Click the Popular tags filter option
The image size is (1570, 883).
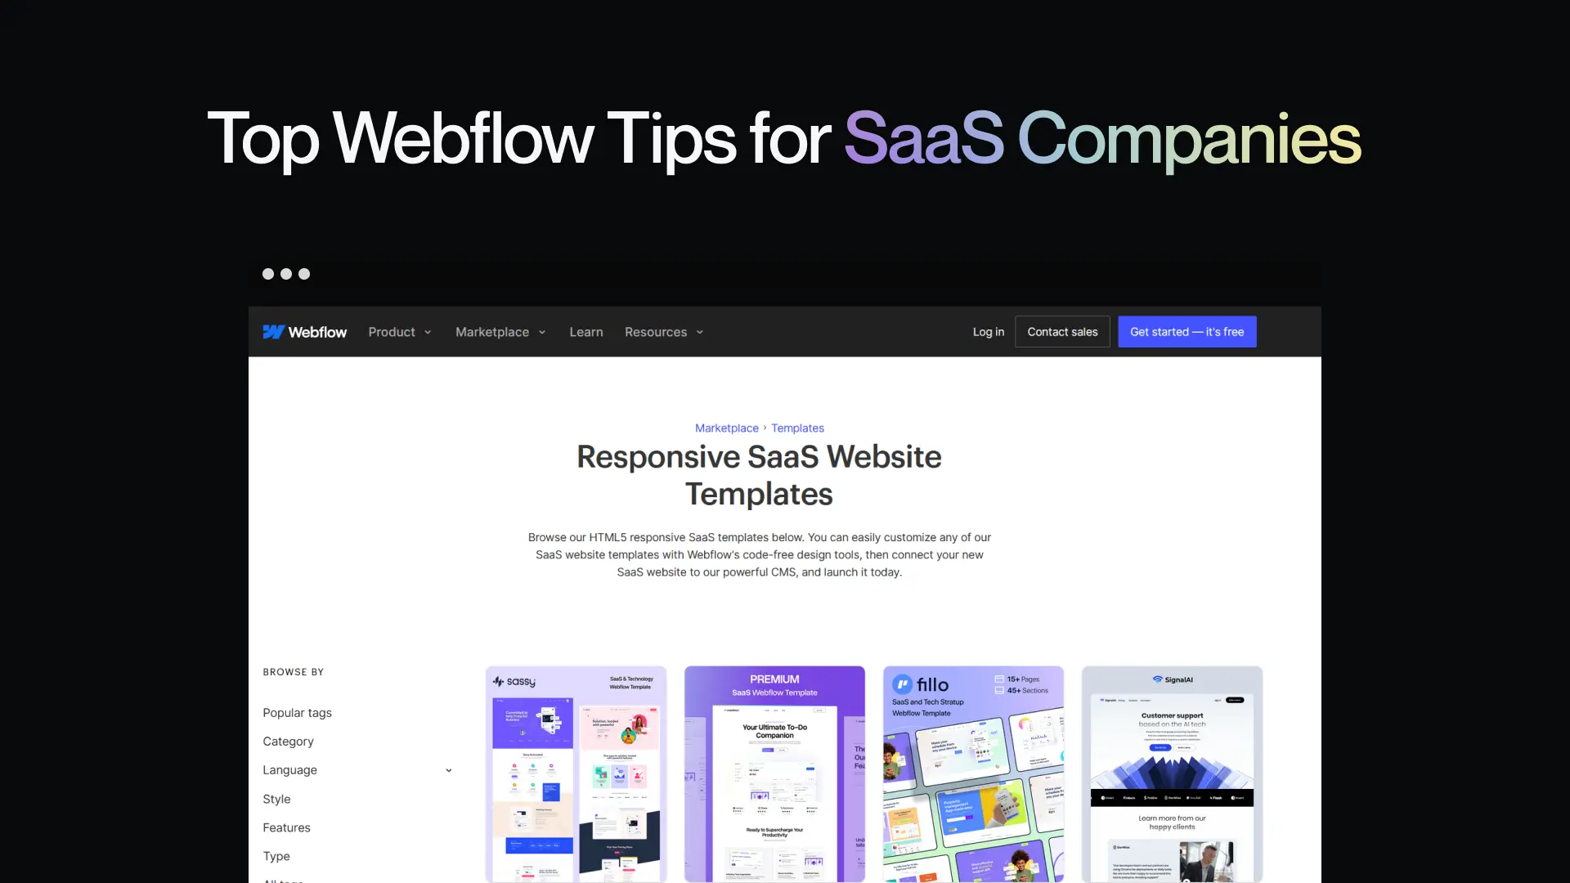coord(298,713)
